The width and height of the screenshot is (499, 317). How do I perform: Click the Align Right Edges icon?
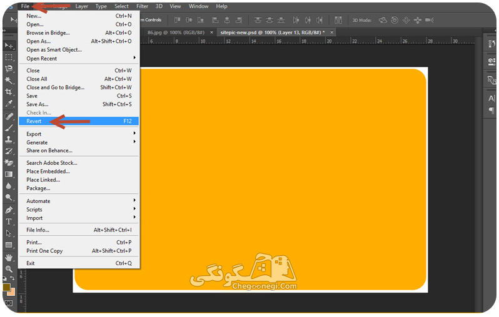239,20
